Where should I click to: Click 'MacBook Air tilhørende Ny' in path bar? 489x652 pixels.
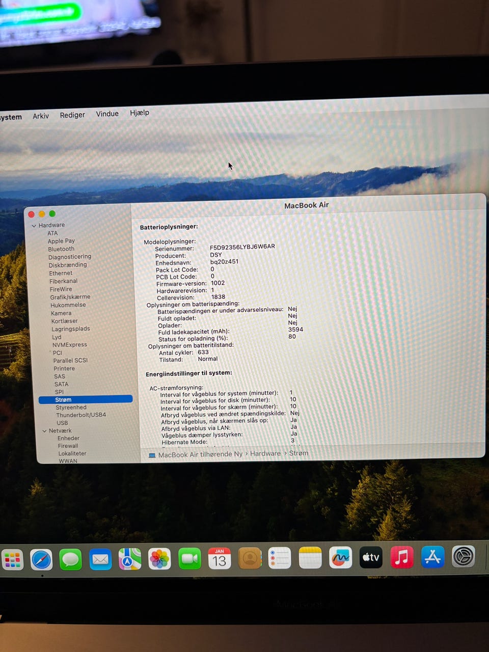pyautogui.click(x=200, y=454)
